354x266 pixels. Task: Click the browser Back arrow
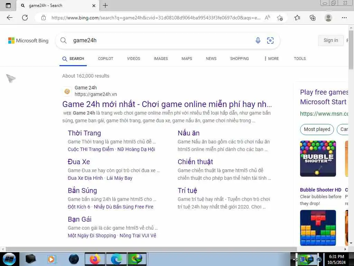tap(9, 18)
